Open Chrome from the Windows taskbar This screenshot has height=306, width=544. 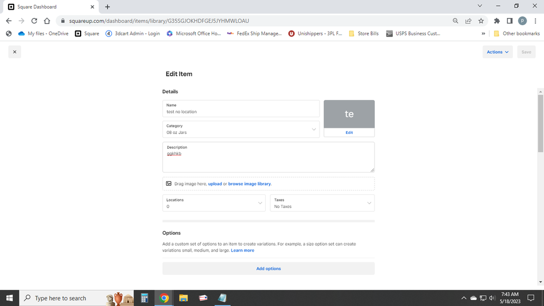pos(164,298)
